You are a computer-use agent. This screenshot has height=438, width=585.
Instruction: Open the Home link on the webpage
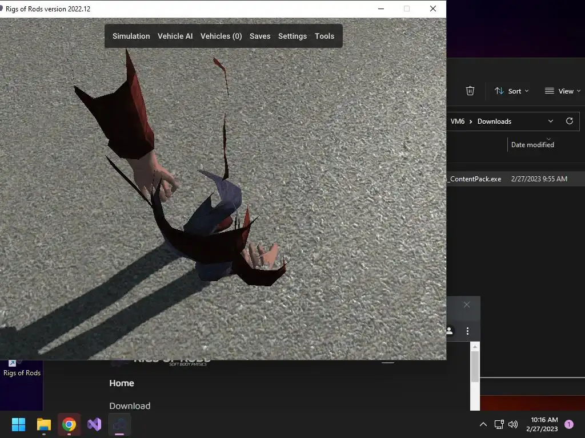(122, 383)
